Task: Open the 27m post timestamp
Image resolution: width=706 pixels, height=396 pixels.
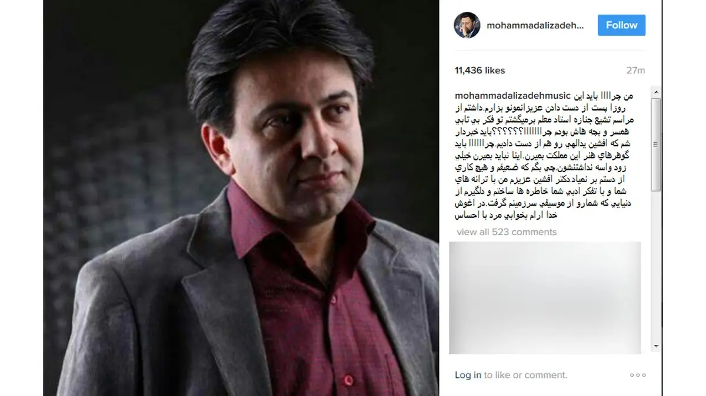Action: pos(635,70)
